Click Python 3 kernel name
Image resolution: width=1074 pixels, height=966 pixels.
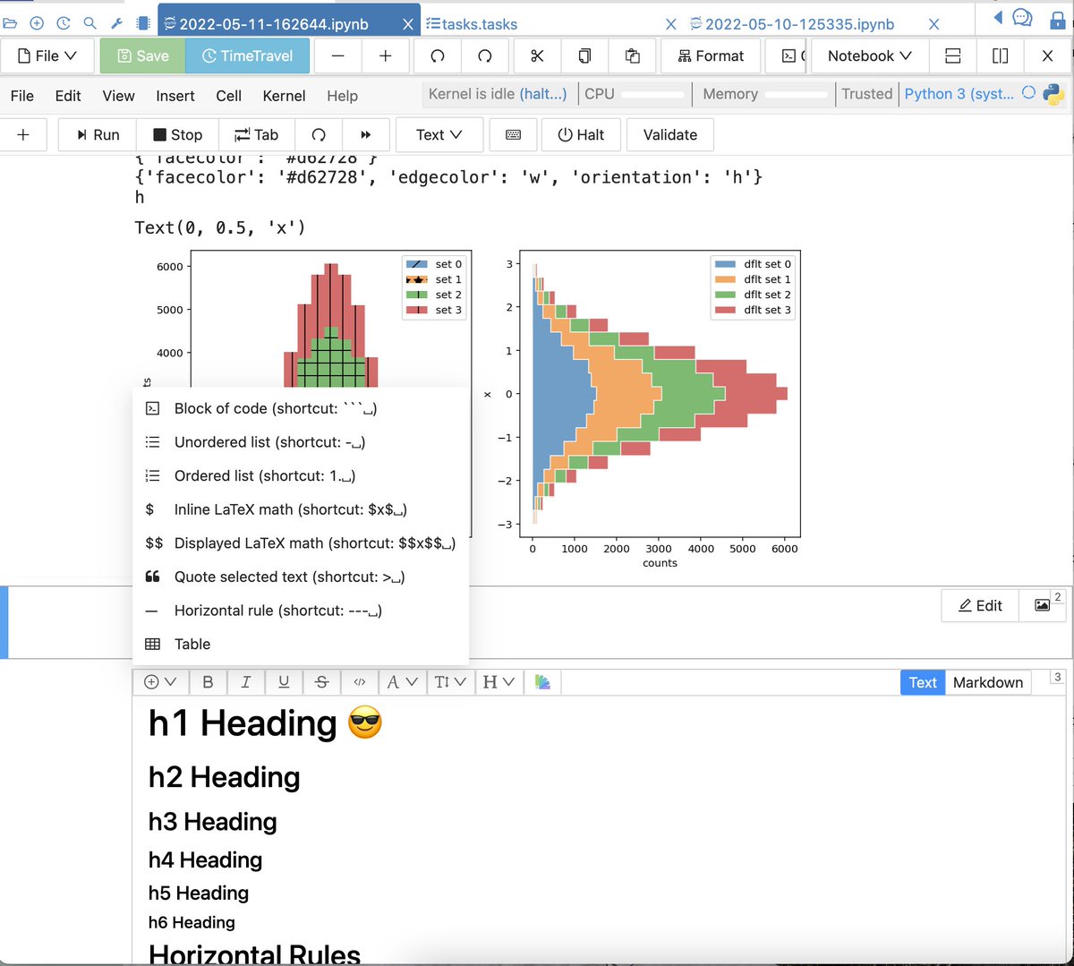tap(959, 93)
